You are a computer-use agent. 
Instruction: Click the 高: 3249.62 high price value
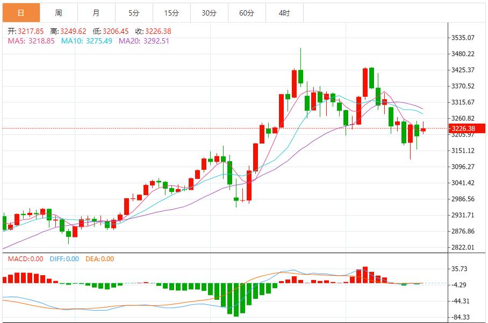[68, 32]
